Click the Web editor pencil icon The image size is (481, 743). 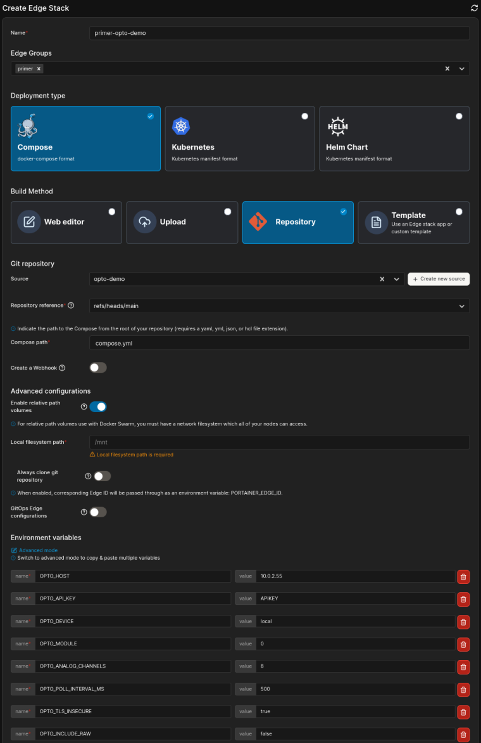[29, 222]
